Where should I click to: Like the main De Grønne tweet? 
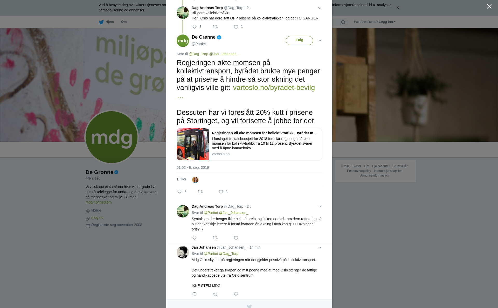pyautogui.click(x=221, y=192)
